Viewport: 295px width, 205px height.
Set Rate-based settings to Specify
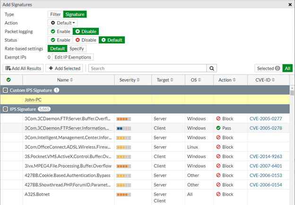[77, 48]
